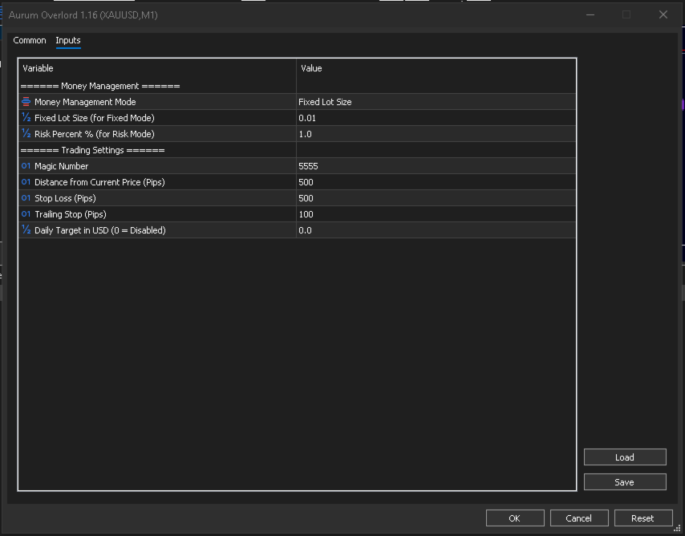
Task: Open the Fixed Lot Size mode dropdown value
Action: pyautogui.click(x=436, y=102)
